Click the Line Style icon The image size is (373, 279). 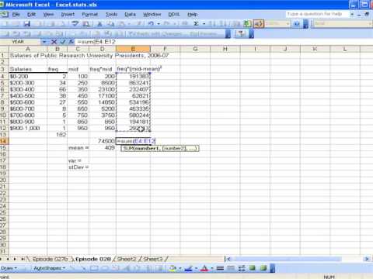220,268
